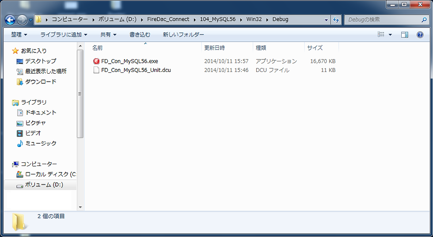Click the folder icon in the address bar
Viewport: 433px width, 237px height.
pos(38,19)
